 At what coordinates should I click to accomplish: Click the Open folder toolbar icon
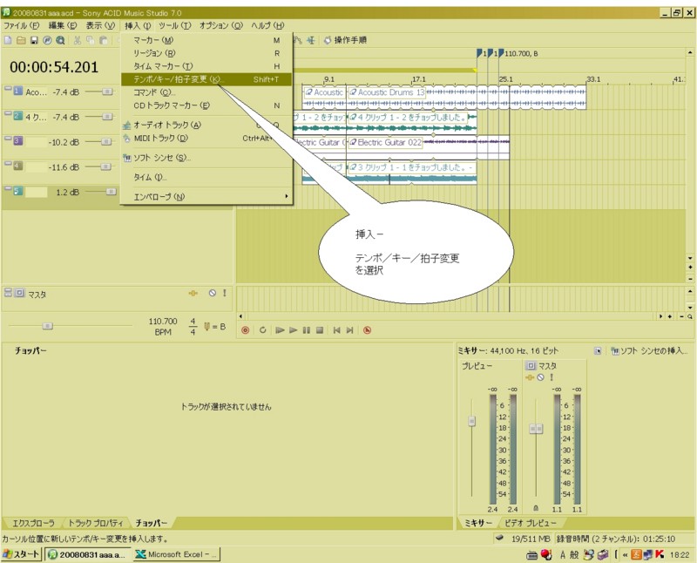[x=21, y=40]
